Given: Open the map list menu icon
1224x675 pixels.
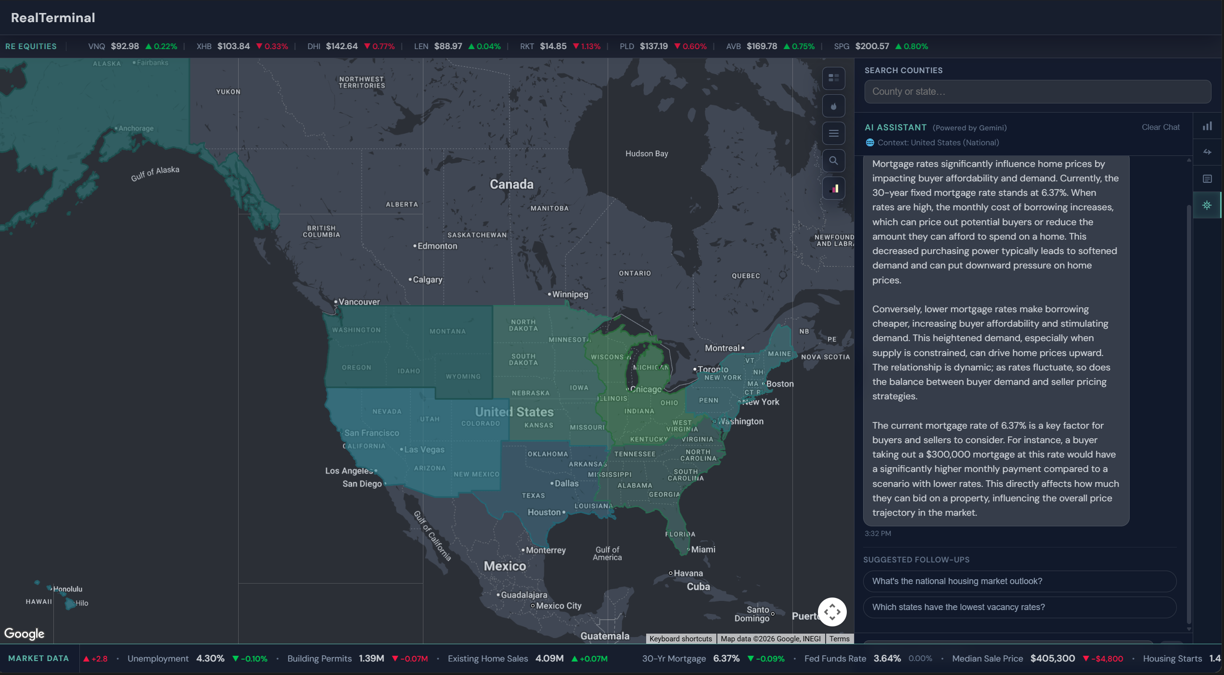Looking at the screenshot, I should pos(833,133).
